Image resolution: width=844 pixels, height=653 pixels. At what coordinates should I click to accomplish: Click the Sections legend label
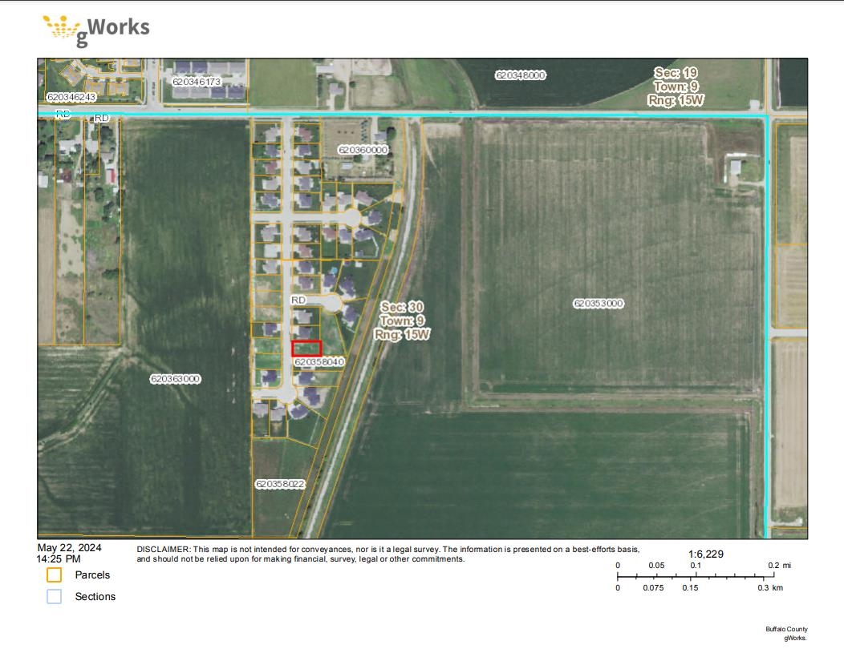point(95,597)
